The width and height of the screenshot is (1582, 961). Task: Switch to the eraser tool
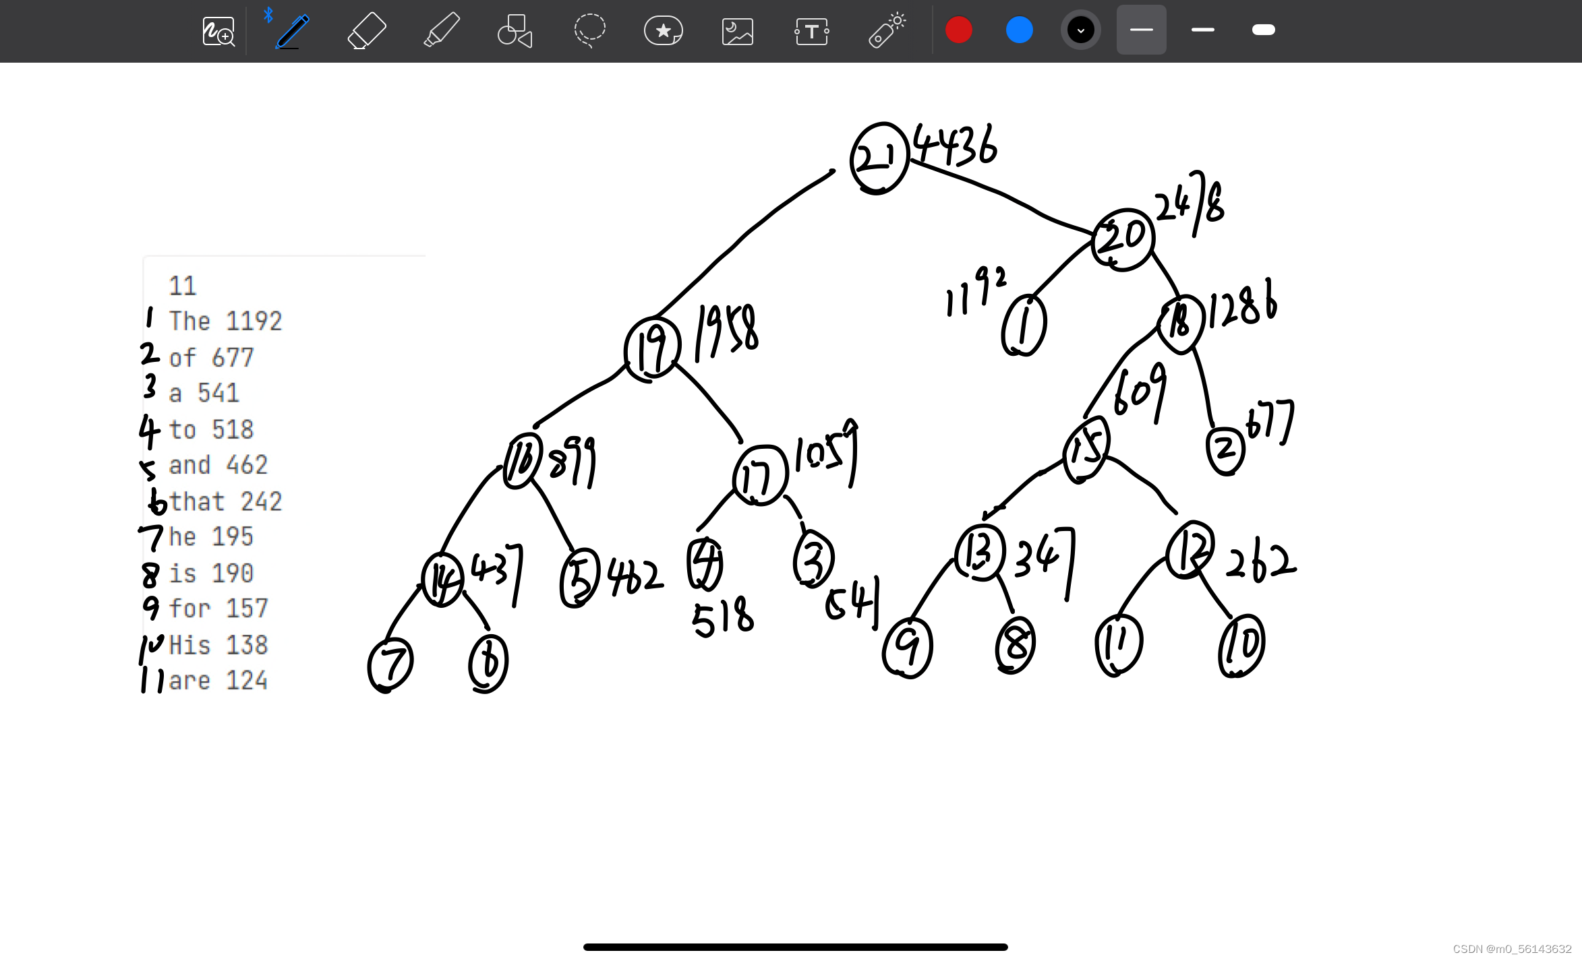point(366,31)
